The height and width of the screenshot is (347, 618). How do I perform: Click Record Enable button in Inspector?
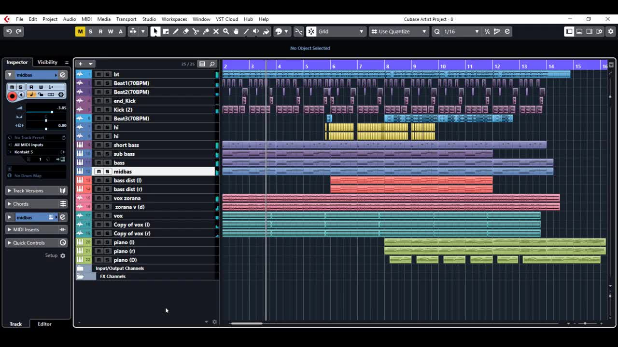pyautogui.click(x=12, y=95)
